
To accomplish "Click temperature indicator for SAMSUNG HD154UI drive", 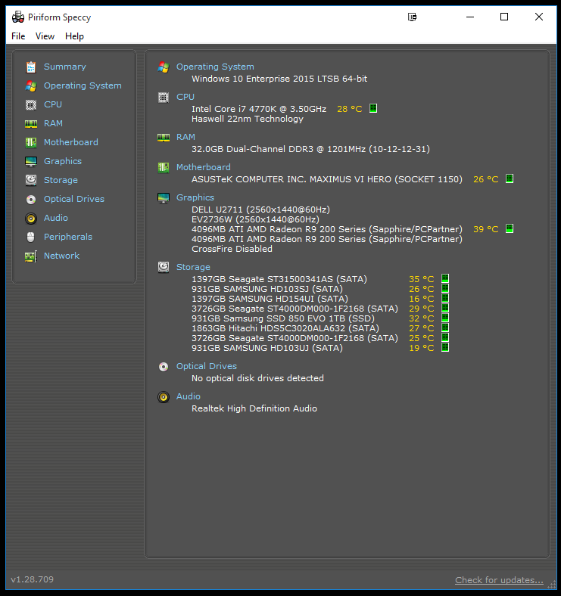I will pyautogui.click(x=445, y=299).
